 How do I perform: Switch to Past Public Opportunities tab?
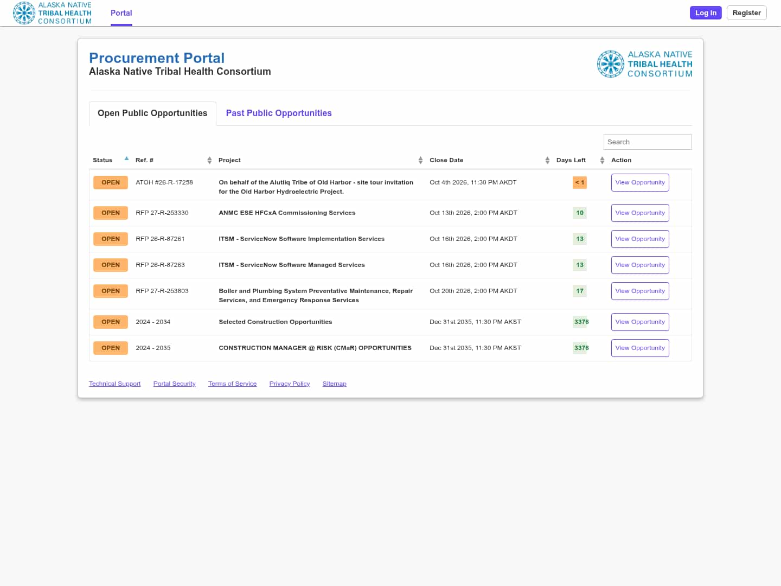point(279,113)
